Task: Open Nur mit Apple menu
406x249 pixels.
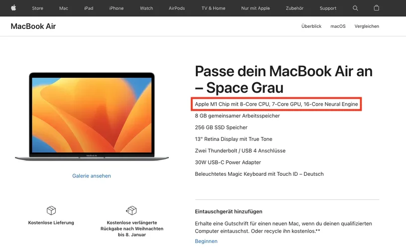Action: pos(255,8)
